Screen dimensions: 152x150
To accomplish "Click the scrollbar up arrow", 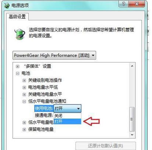I will click(132, 66).
